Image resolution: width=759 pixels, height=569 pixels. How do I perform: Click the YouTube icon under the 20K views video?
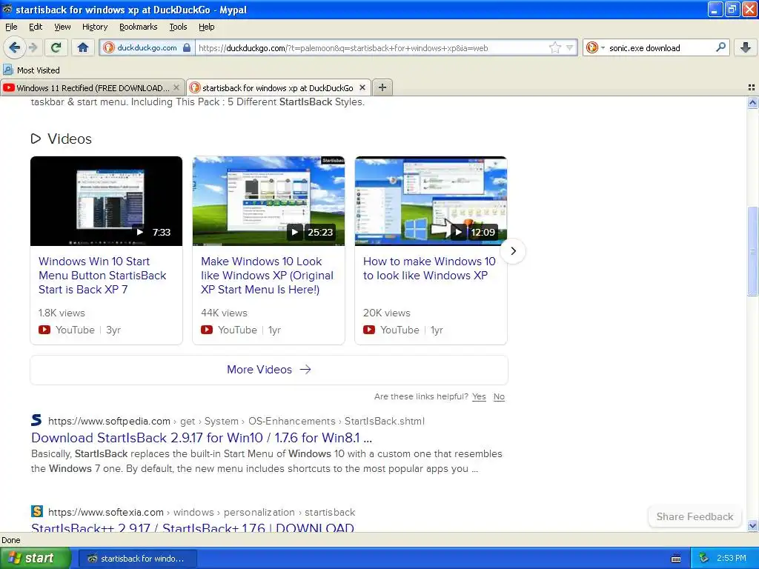[x=369, y=330]
